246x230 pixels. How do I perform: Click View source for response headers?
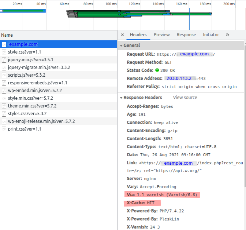[185, 98]
